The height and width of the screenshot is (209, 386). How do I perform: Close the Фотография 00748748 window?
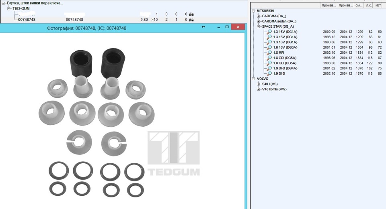coord(238,27)
